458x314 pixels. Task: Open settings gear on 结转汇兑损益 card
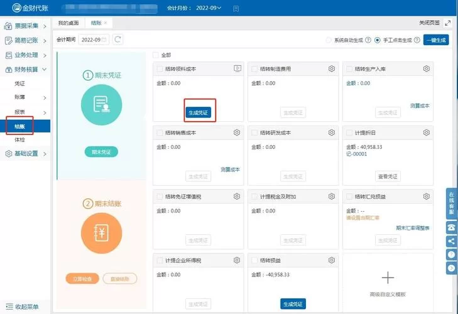point(426,197)
